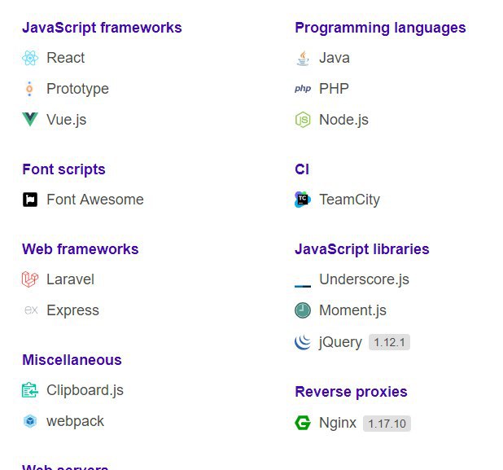This screenshot has height=470, width=503.
Task: Open the Web frameworks category heading
Action: point(81,249)
